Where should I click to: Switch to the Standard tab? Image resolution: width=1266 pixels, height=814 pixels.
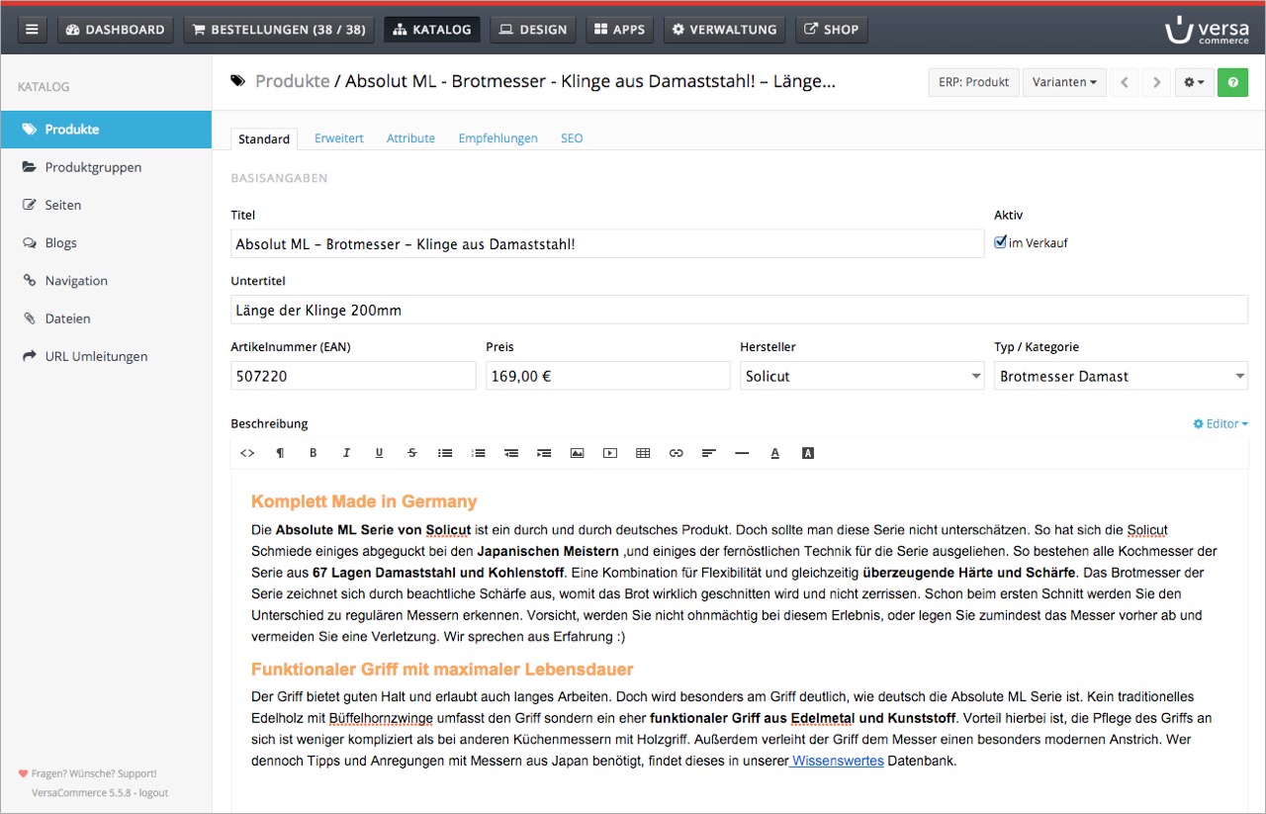[x=264, y=138]
